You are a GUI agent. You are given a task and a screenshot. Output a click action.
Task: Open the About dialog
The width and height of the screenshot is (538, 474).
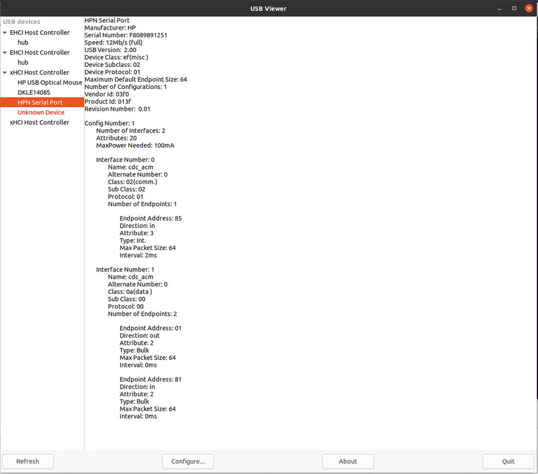point(348,462)
